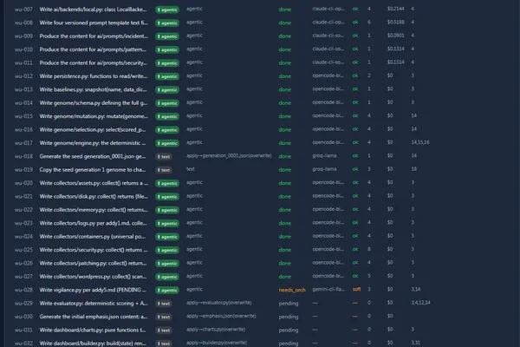The height and width of the screenshot is (347, 520).
Task: Open 'Write vigilance.py per addy5.md' task title
Action: pos(93,290)
